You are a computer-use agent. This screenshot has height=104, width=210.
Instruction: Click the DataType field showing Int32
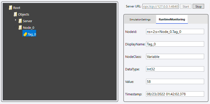coord(175,69)
